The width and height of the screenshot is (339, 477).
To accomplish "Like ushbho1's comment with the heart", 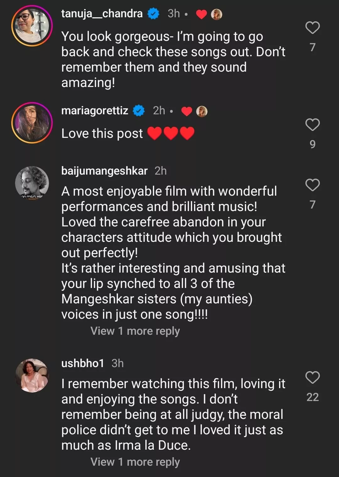I will (312, 377).
